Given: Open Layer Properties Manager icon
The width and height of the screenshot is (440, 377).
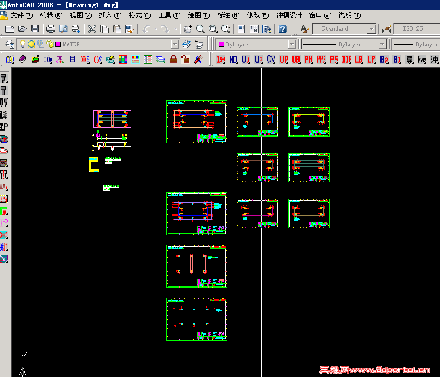Looking at the screenshot, I should coord(10,44).
